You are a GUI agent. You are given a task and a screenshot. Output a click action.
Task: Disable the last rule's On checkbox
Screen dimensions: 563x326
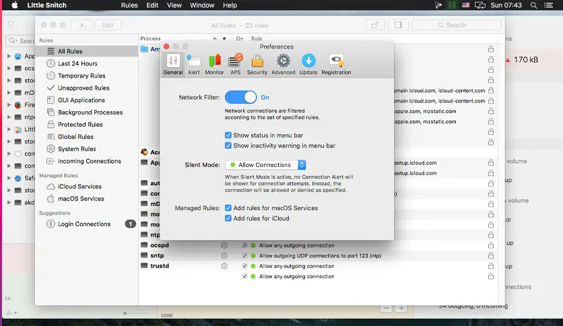[244, 276]
